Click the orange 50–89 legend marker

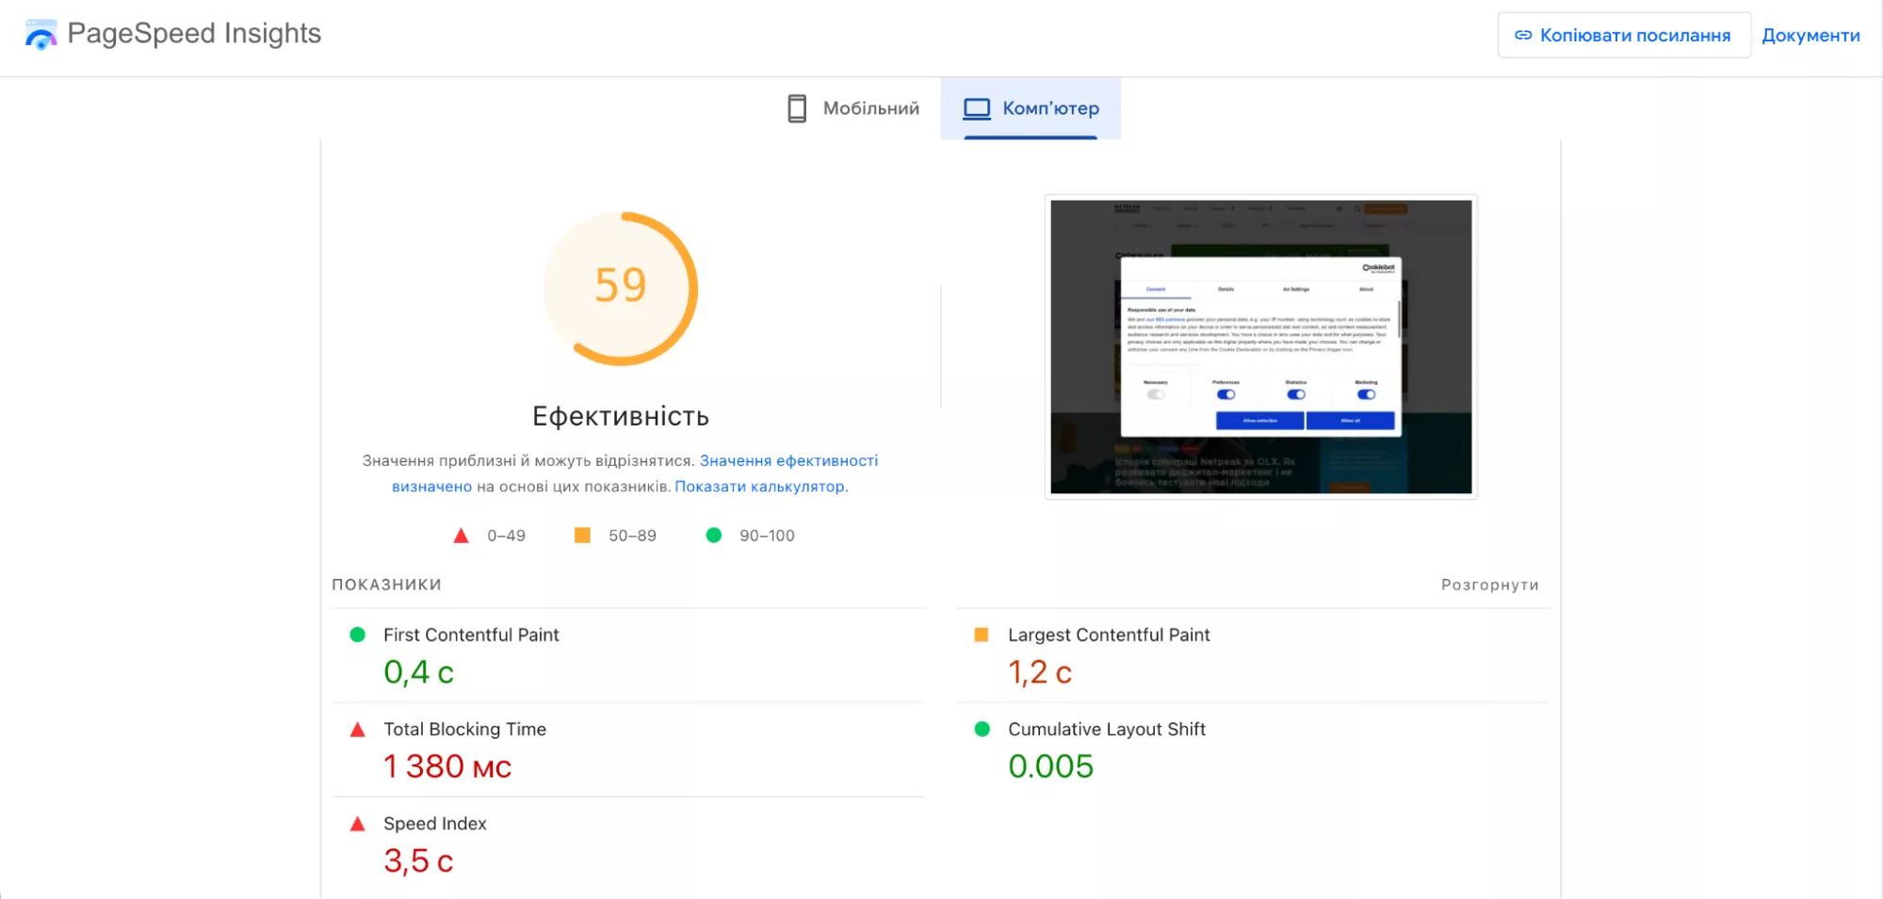coord(582,535)
